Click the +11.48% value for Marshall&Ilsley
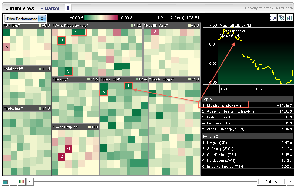This screenshot has width=296, height=187. click(285, 106)
